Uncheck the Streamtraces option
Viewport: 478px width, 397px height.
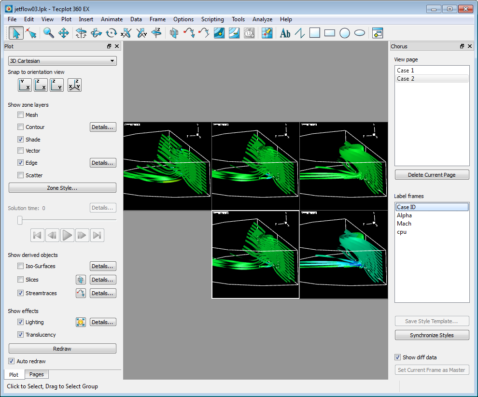[20, 293]
